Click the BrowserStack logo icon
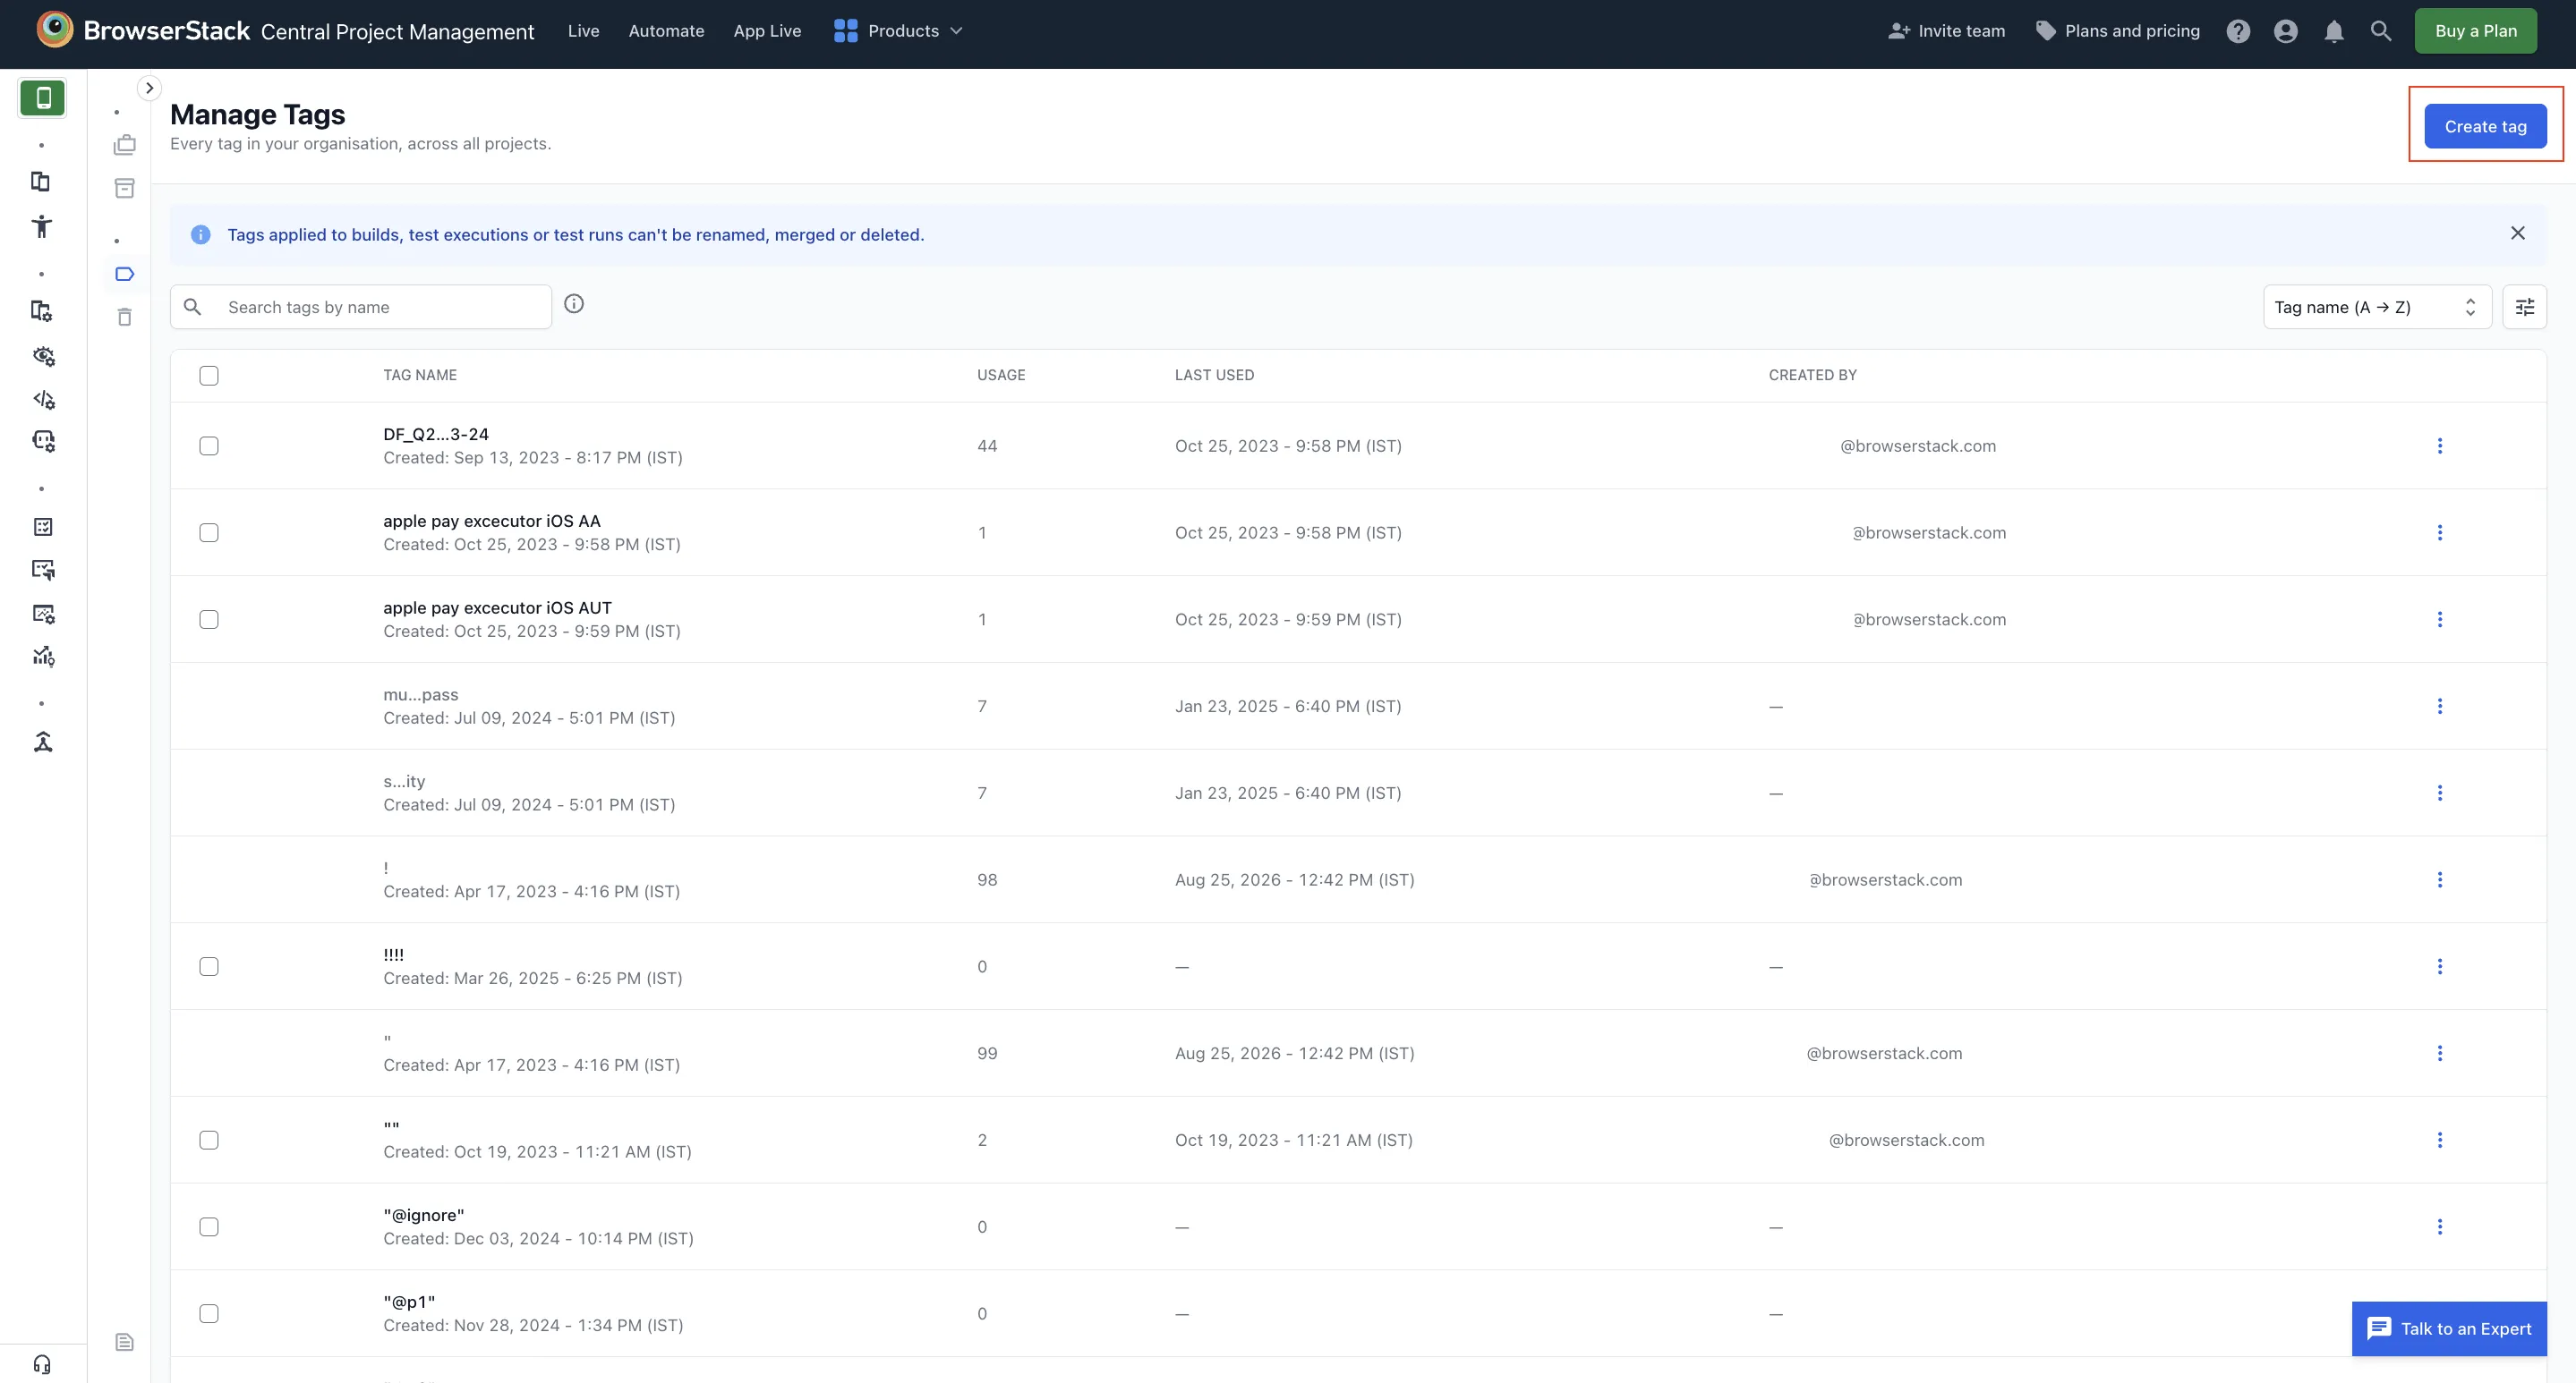The image size is (2576, 1383). (x=54, y=30)
